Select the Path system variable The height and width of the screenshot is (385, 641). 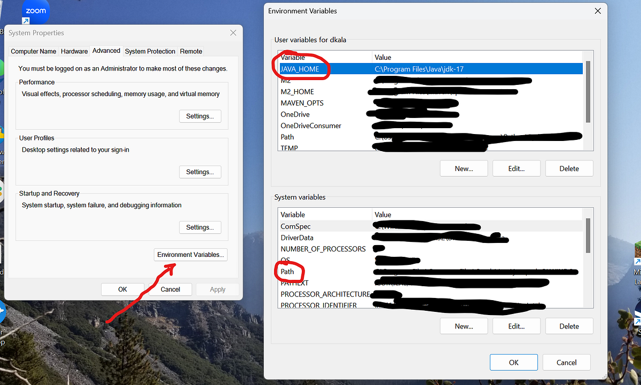(x=287, y=271)
